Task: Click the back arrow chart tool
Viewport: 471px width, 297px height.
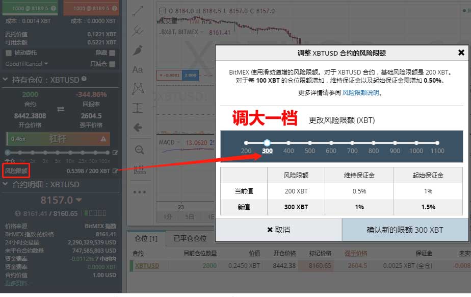Action: [138, 128]
